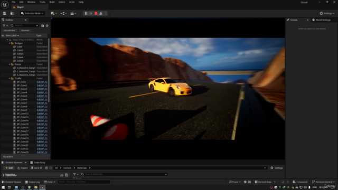Open the Build menu
The image size is (338, 190).
pos(52,2)
